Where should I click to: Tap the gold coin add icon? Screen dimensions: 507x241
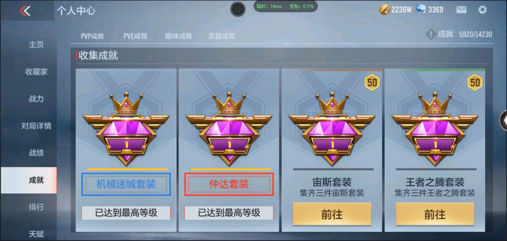tap(384, 10)
